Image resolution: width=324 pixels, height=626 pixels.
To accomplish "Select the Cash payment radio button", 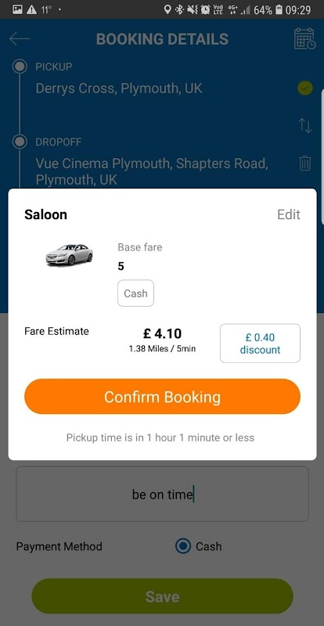I will [183, 546].
